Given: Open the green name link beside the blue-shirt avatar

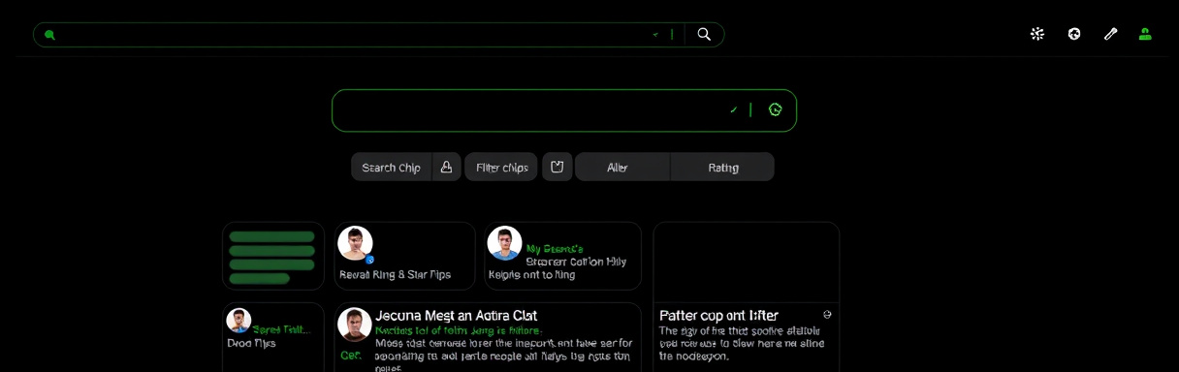Looking at the screenshot, I should [555, 249].
